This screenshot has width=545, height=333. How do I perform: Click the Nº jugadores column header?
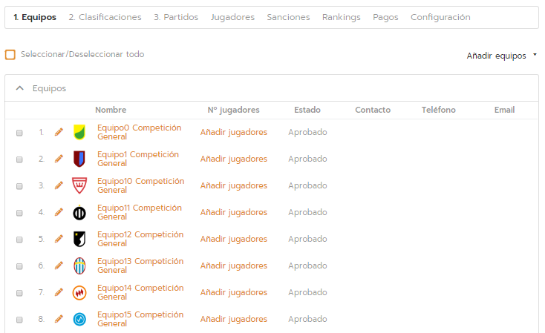[x=234, y=110]
